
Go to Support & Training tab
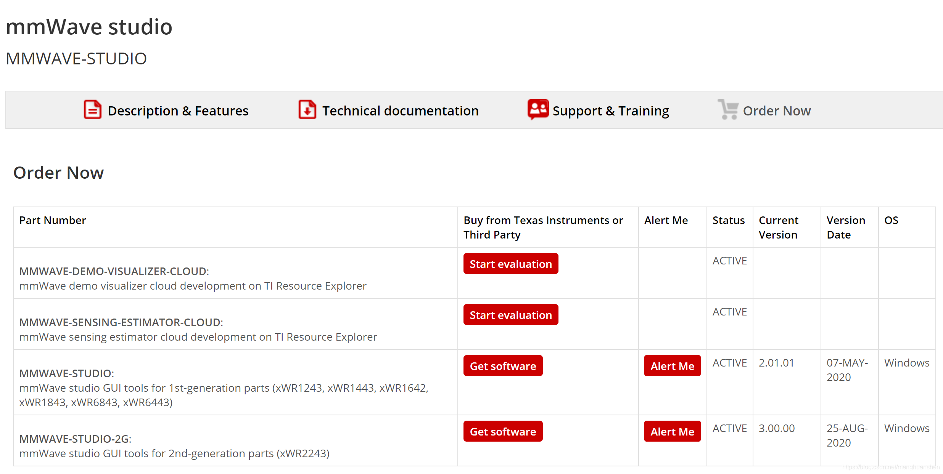click(x=610, y=111)
